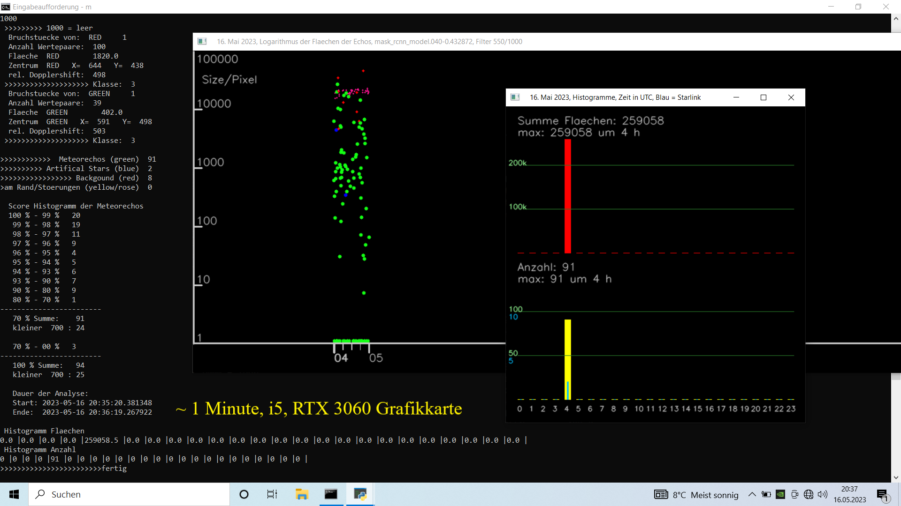Click the '~ 1 Minute, i5, RTX 3060 Grafikkarte' text

pyautogui.click(x=319, y=409)
